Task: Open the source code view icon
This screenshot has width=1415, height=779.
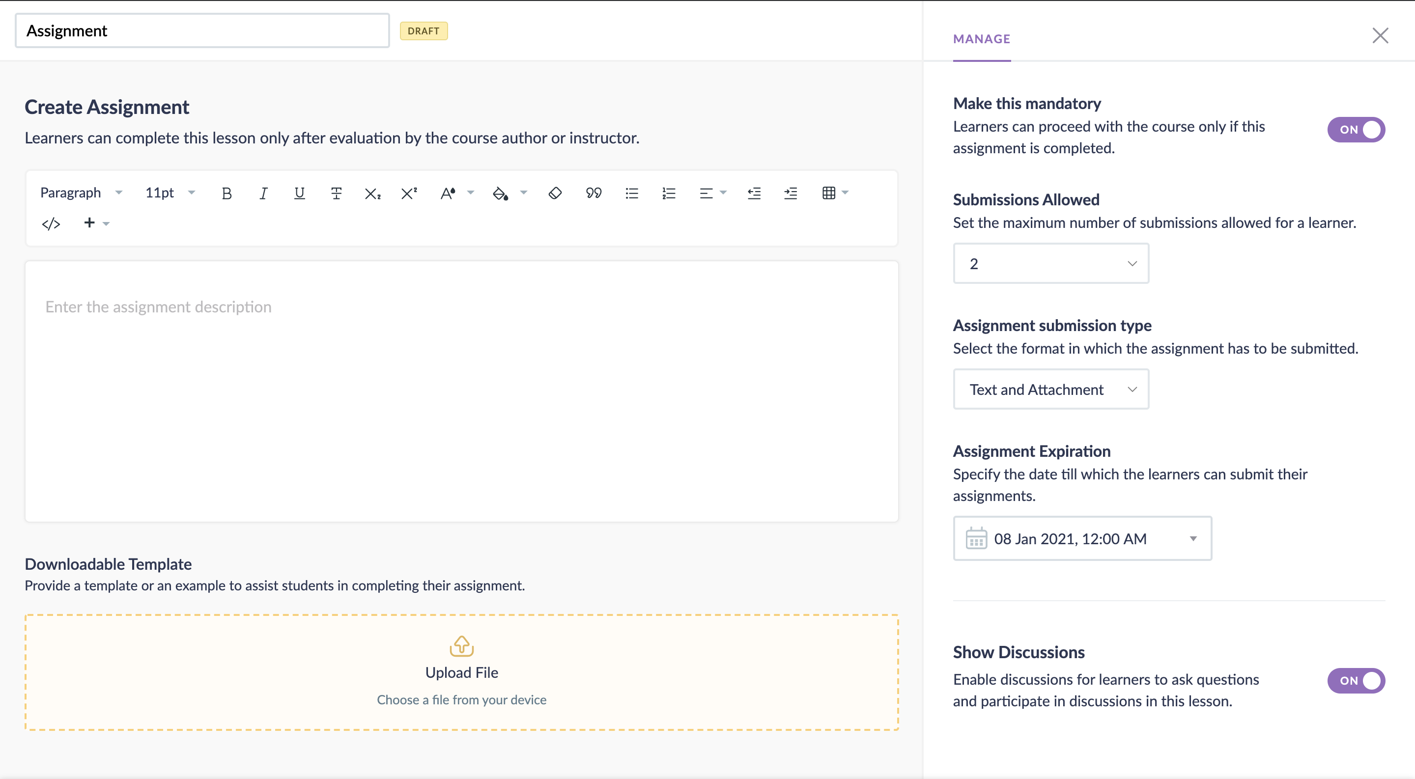Action: point(51,223)
